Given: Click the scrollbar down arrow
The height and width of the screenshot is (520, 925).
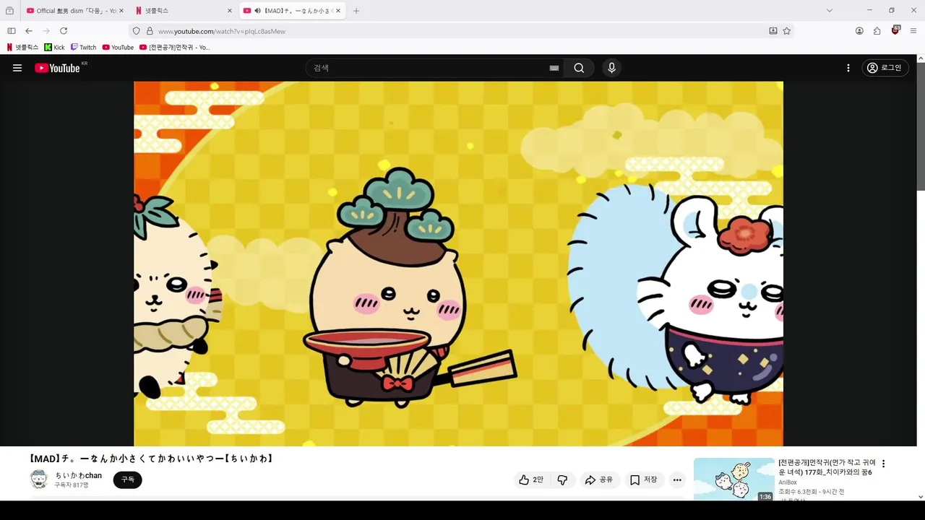Looking at the screenshot, I should tap(921, 497).
